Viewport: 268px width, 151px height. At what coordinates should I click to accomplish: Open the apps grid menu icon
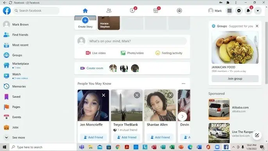(230, 11)
